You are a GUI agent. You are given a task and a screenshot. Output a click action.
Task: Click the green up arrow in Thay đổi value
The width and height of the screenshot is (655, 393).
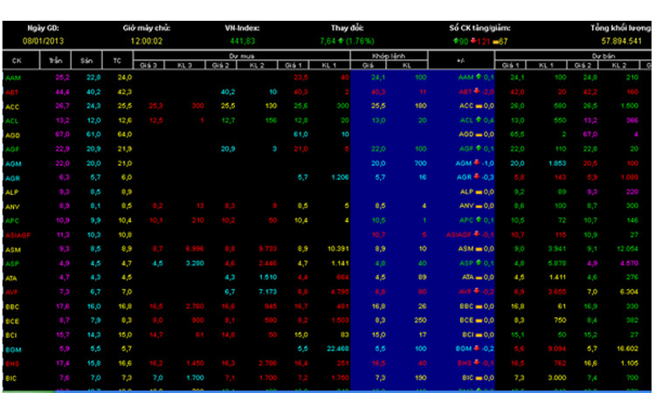point(339,41)
